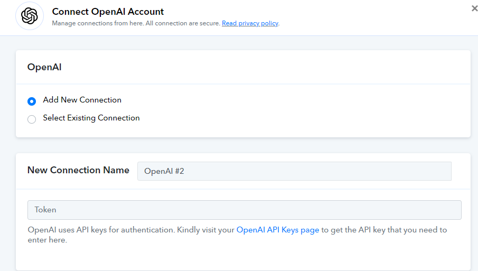Click the New Connection Name label

click(78, 170)
